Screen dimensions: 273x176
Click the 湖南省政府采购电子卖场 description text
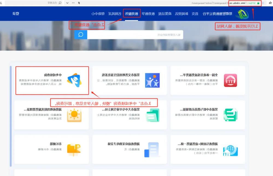pos(132,149)
